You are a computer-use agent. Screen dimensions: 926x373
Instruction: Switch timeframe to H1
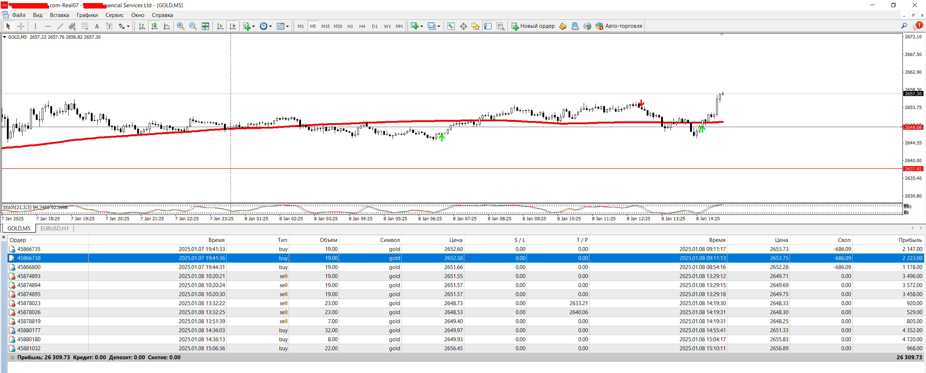(x=350, y=26)
